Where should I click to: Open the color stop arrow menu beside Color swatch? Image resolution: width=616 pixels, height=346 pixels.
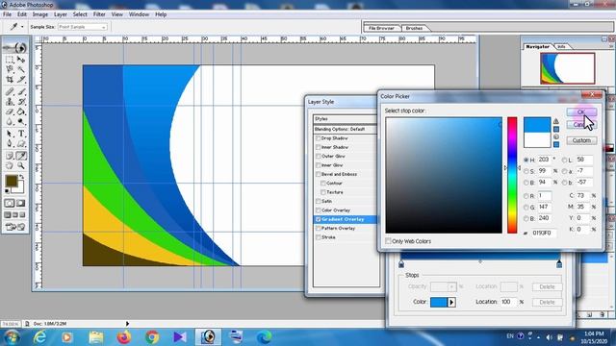tap(451, 302)
